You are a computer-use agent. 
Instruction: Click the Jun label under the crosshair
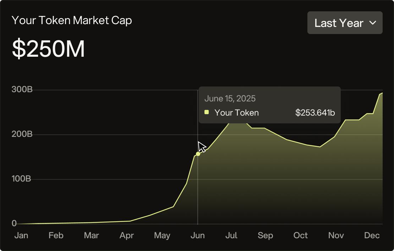pos(197,235)
